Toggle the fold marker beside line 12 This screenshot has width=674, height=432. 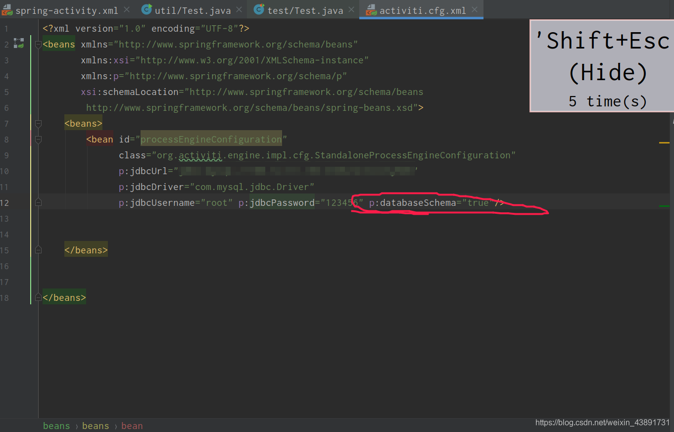click(x=38, y=202)
